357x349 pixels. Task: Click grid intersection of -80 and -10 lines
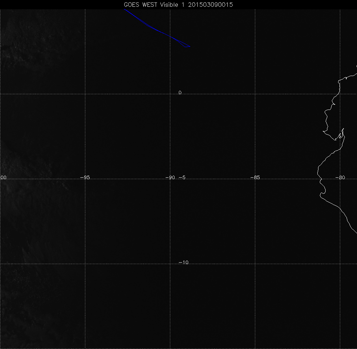[340, 264]
